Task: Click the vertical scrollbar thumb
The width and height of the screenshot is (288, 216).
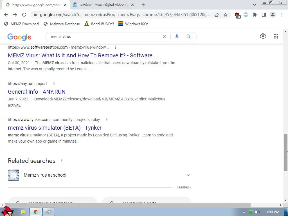Action: [x=285, y=153]
